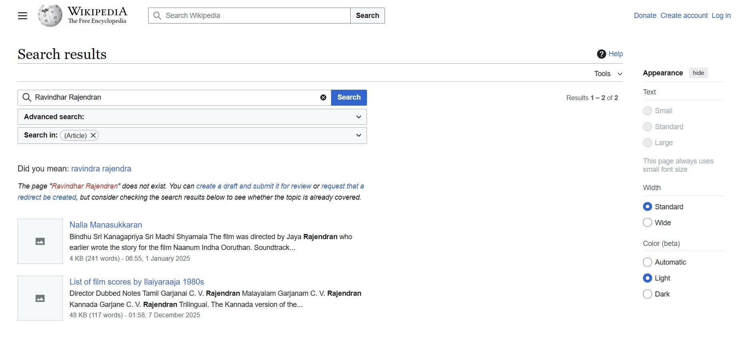
Task: Expand the Search in namespaces section
Action: pyautogui.click(x=358, y=136)
